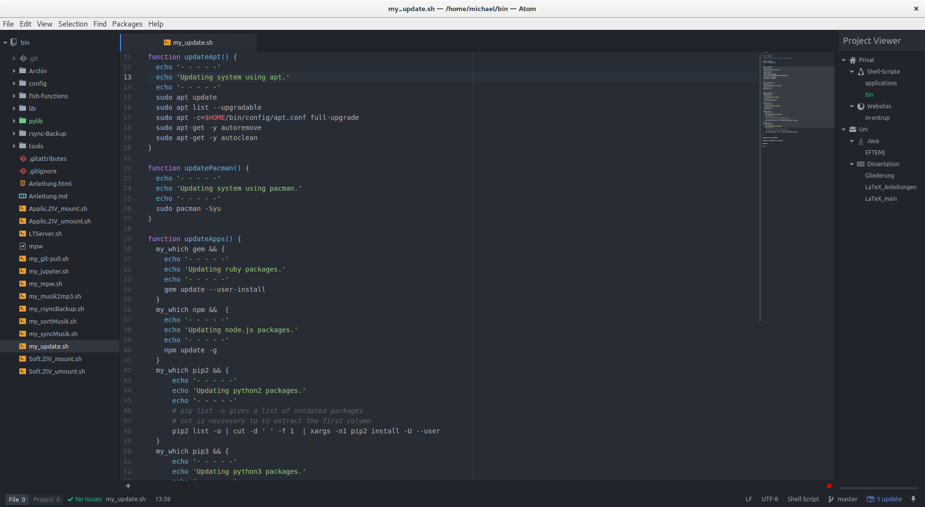The width and height of the screenshot is (925, 507).
Task: Collapse the bin root folder
Action: pos(5,42)
